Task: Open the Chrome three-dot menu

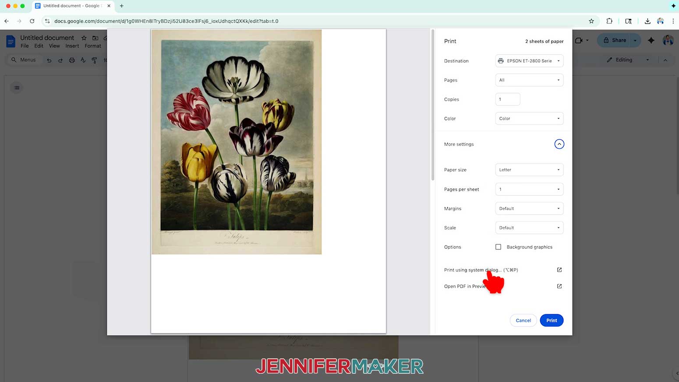Action: [673, 21]
